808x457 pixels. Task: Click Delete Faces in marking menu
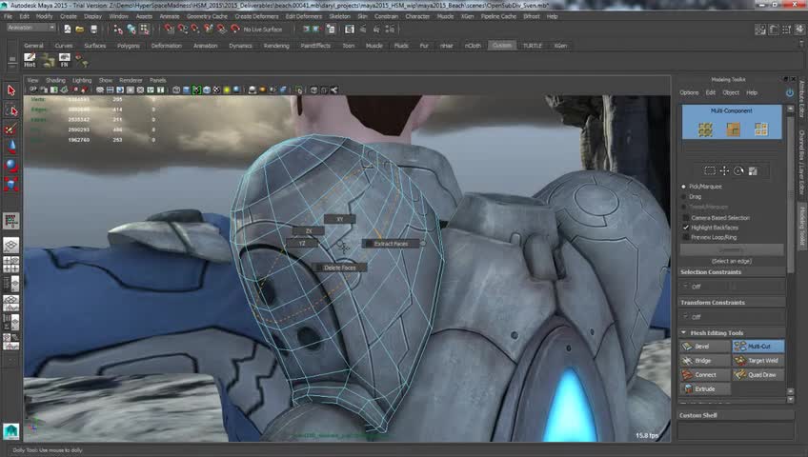coord(340,268)
